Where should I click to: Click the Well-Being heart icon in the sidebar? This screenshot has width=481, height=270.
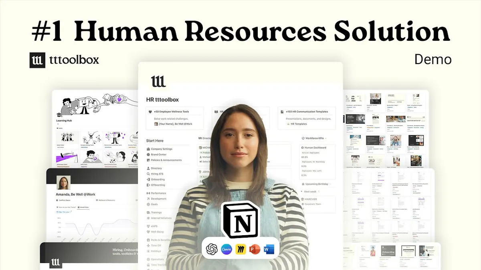(x=148, y=232)
